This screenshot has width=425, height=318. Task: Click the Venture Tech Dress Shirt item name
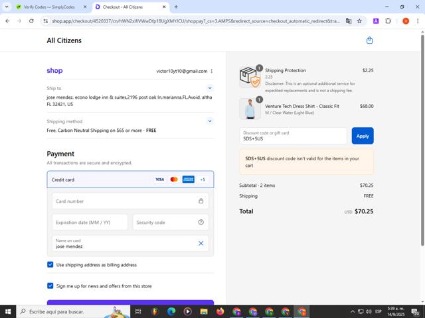click(302, 106)
